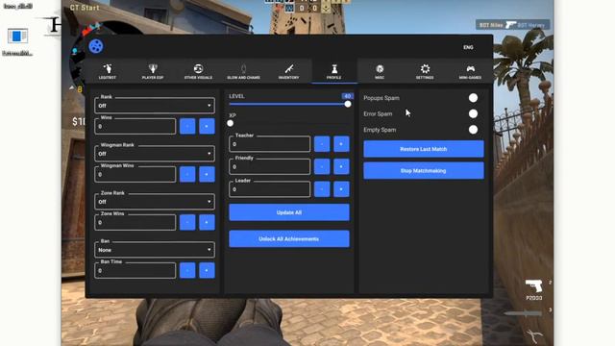Decrease Friendly value with minus button

322,166
